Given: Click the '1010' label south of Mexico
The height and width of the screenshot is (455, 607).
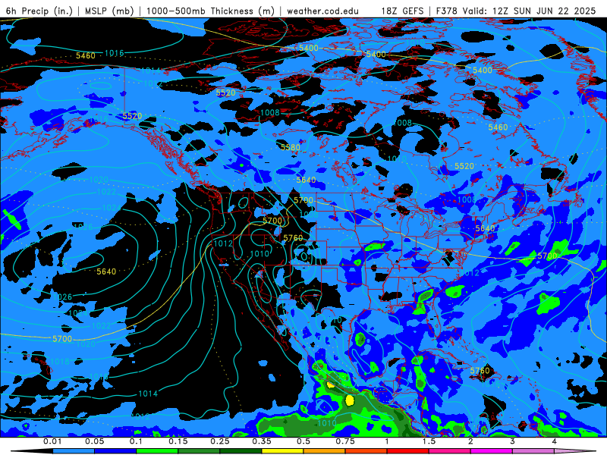Looking at the screenshot, I should point(327,423).
